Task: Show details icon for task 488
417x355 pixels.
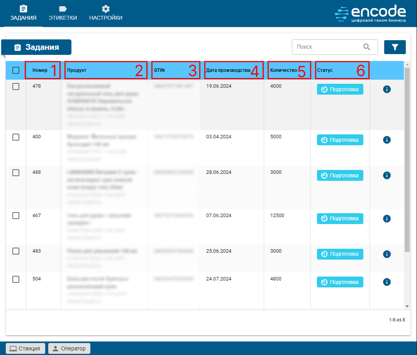Action: [387, 175]
